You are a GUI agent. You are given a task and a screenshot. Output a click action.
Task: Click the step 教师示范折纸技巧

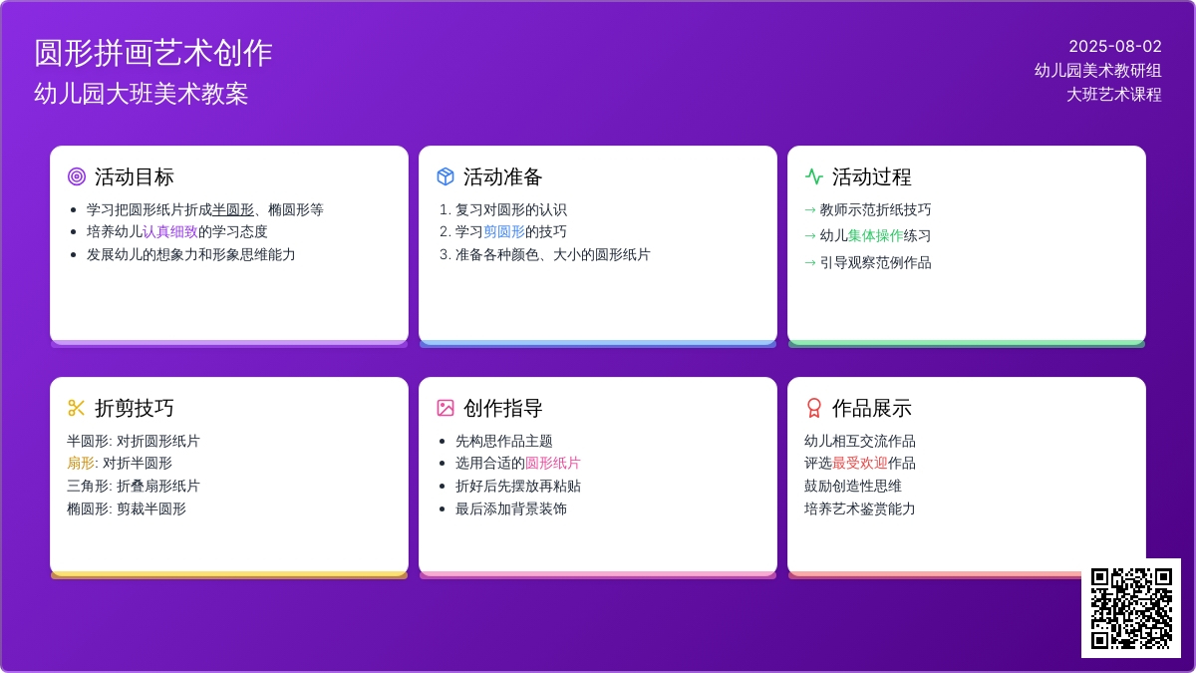tap(876, 209)
